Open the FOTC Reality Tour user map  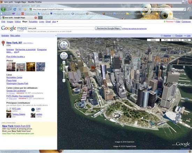click(20, 96)
